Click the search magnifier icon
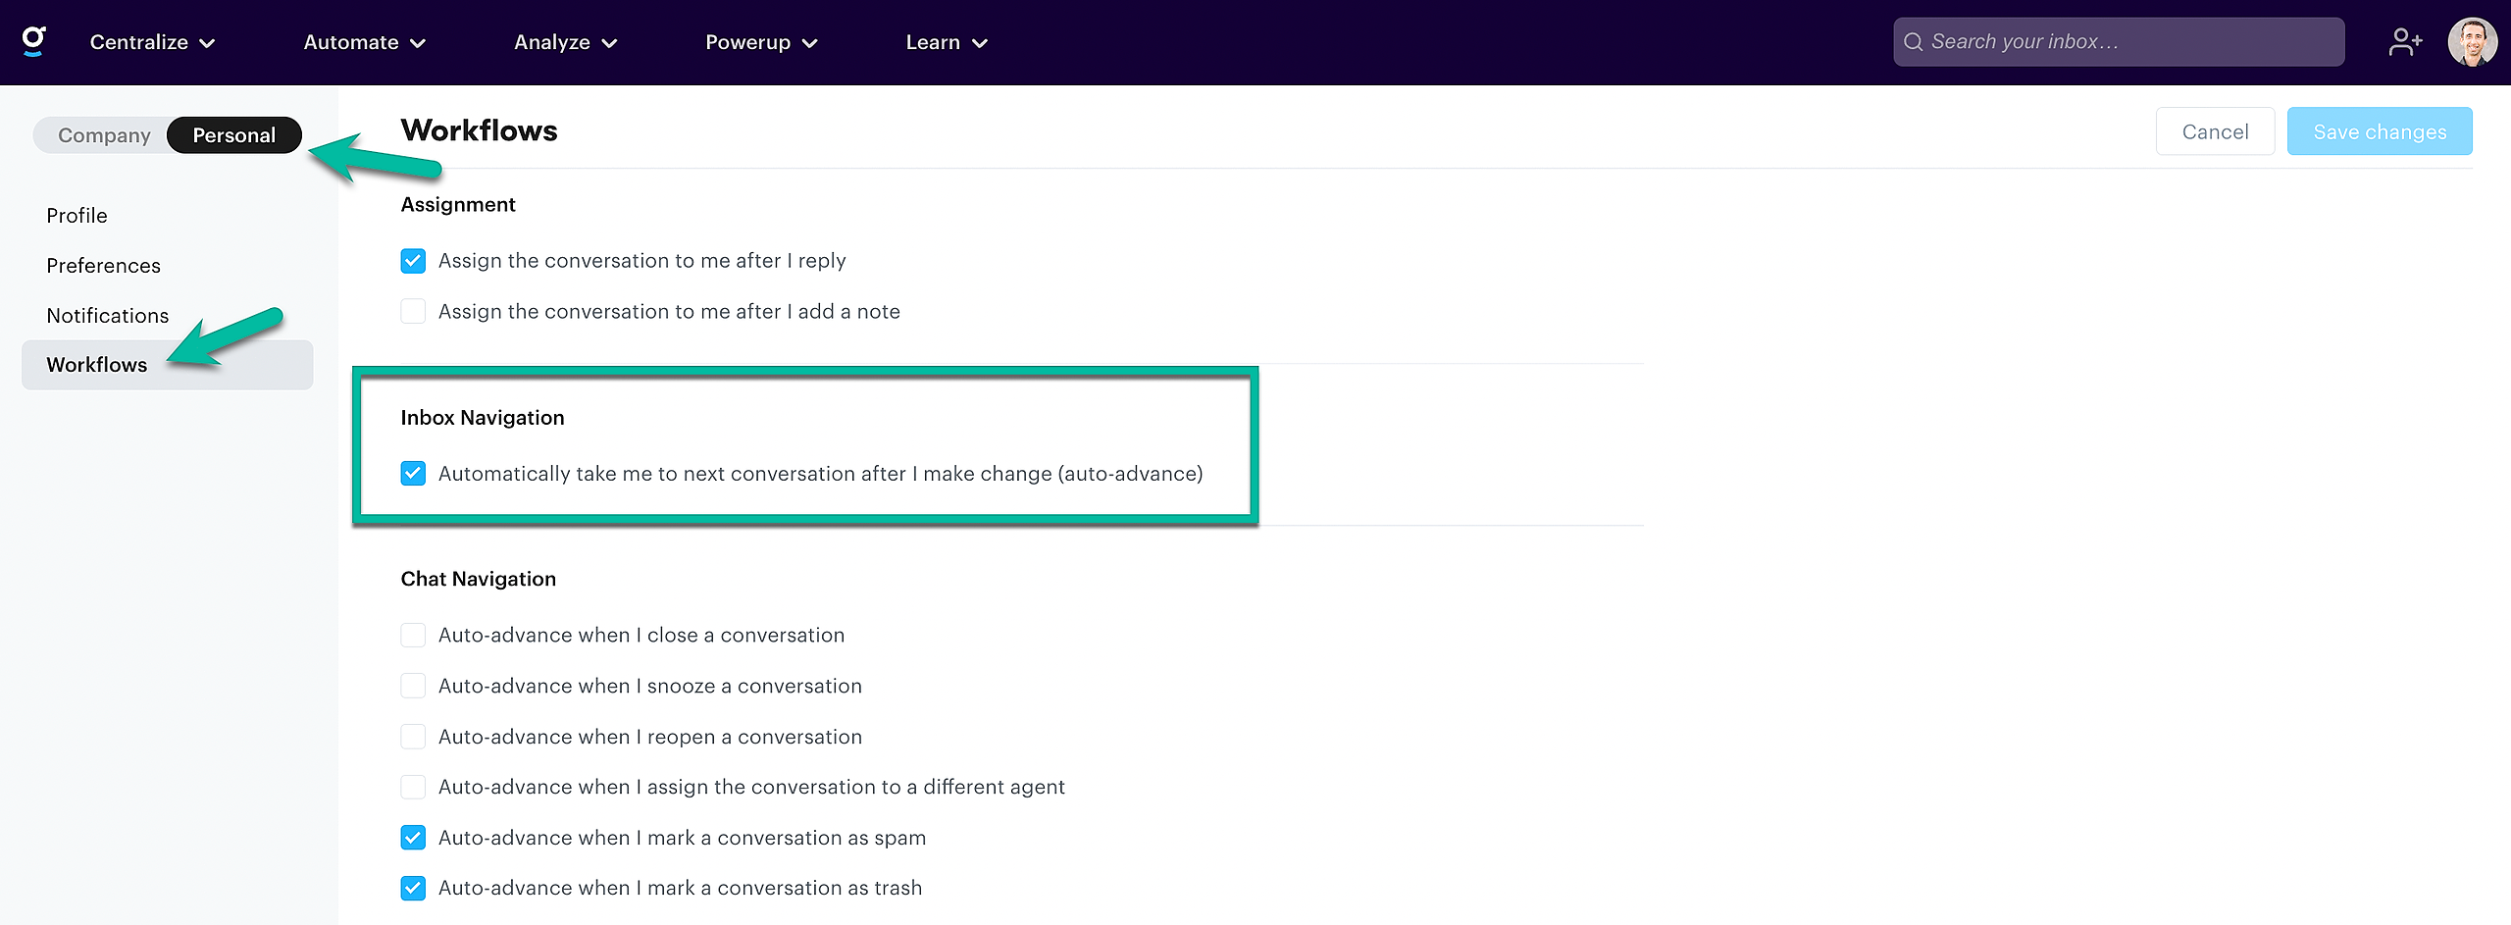 click(x=1913, y=42)
